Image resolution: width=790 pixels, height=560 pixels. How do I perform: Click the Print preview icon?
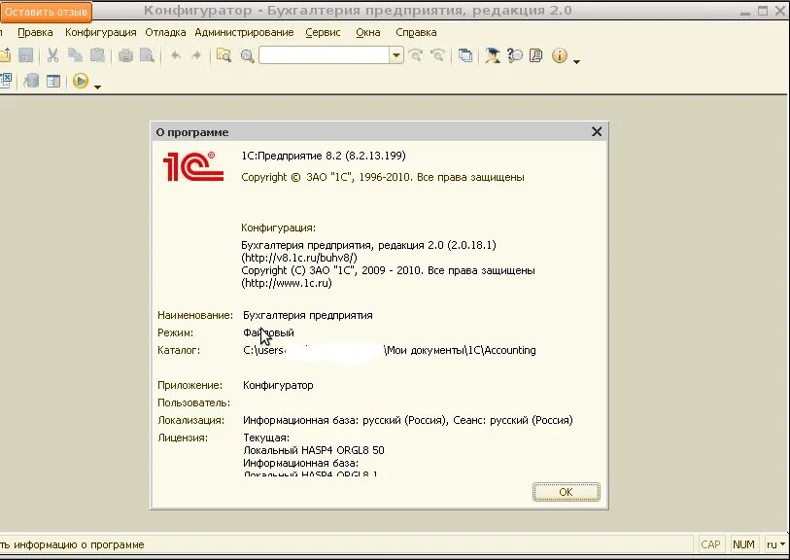(x=147, y=55)
